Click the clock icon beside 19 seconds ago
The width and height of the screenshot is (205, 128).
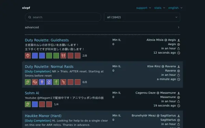[x=179, y=106]
